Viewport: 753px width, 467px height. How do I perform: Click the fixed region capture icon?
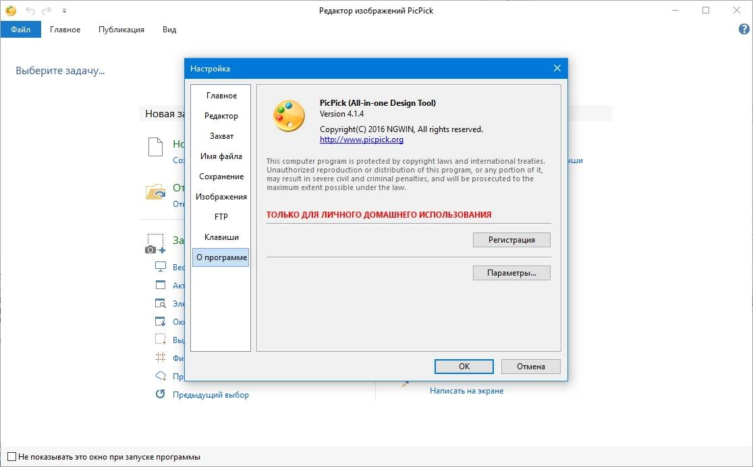pyautogui.click(x=161, y=358)
